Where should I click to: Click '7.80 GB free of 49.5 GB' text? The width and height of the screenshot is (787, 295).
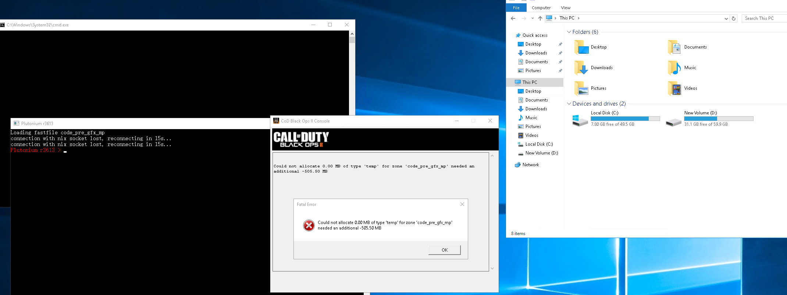[612, 124]
